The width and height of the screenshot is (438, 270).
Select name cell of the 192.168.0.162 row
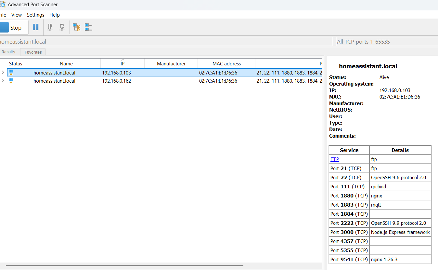[x=54, y=81]
